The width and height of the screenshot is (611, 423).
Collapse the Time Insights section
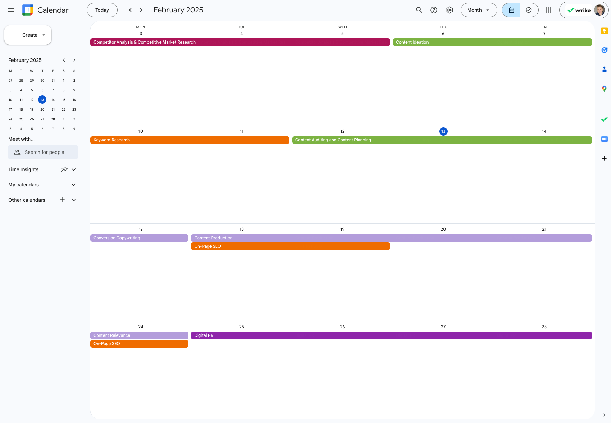(x=74, y=169)
